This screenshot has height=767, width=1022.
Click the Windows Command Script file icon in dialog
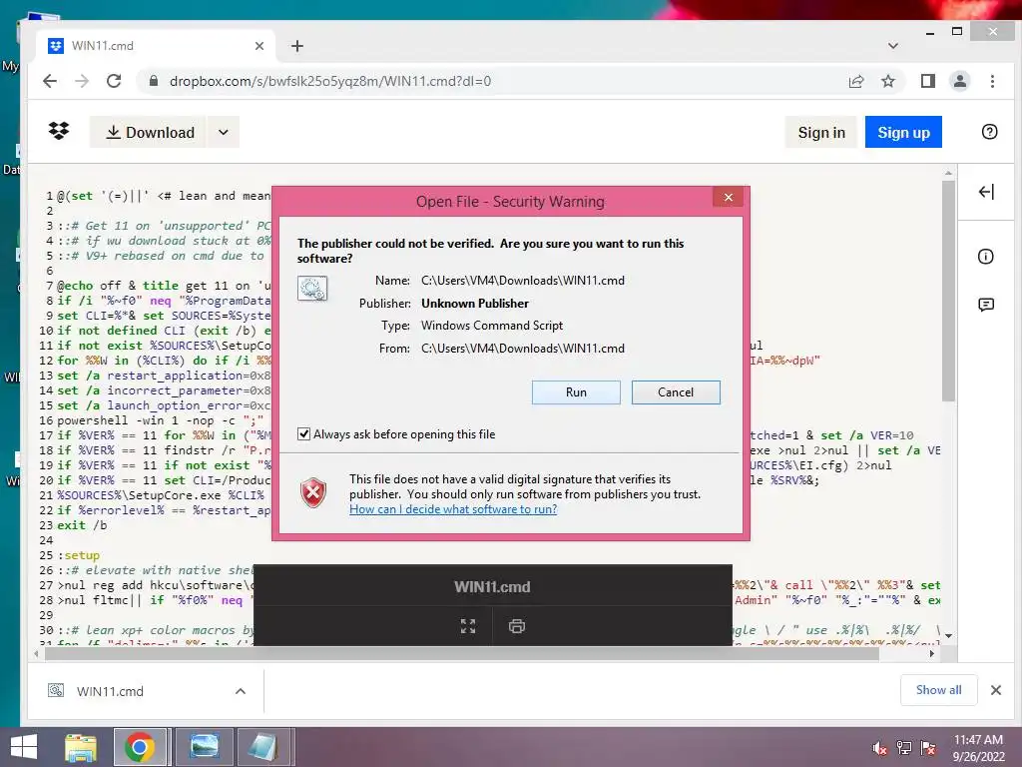312,288
